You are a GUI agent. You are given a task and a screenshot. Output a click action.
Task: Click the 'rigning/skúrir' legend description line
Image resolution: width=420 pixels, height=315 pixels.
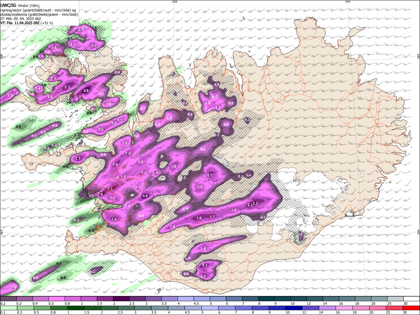[38, 10]
